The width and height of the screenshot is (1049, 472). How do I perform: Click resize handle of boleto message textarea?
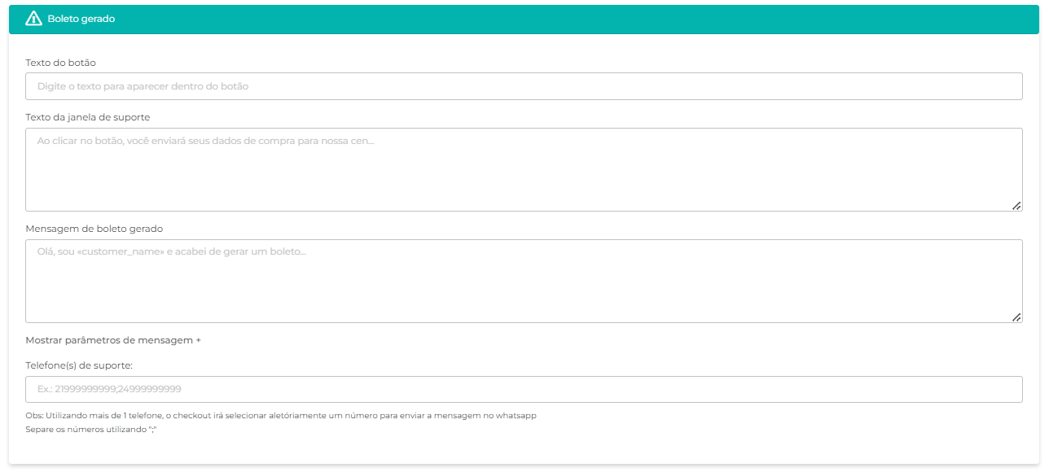[1016, 317]
